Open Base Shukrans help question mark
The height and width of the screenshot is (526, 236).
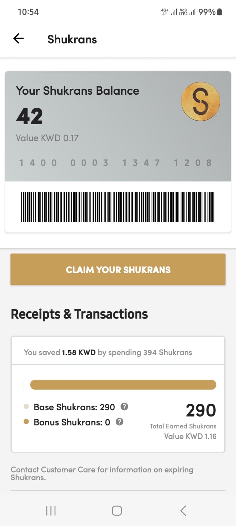[124, 407]
